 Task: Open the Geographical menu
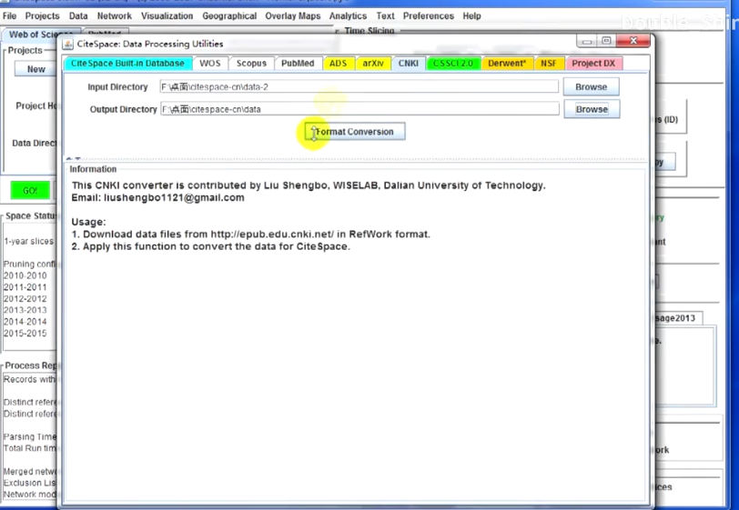tap(229, 16)
